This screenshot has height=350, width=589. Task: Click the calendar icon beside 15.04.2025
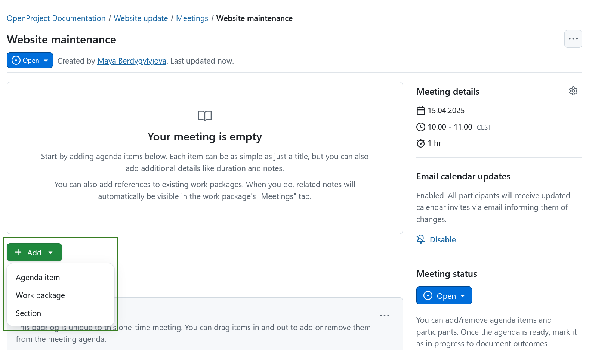coord(421,111)
